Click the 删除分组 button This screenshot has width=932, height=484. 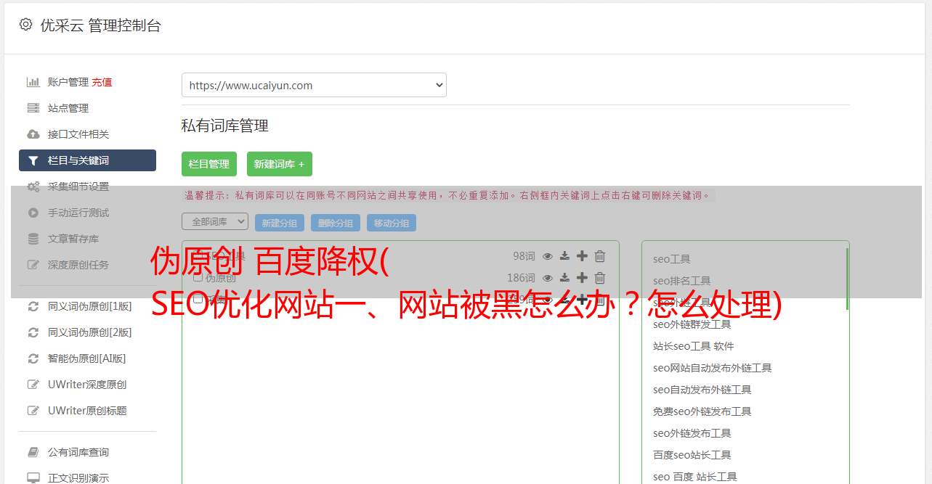pos(336,223)
